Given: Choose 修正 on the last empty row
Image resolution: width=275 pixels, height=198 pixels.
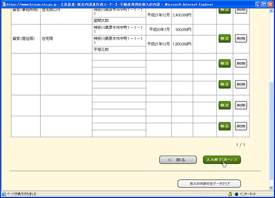Looking at the screenshot, I should click(x=224, y=126).
